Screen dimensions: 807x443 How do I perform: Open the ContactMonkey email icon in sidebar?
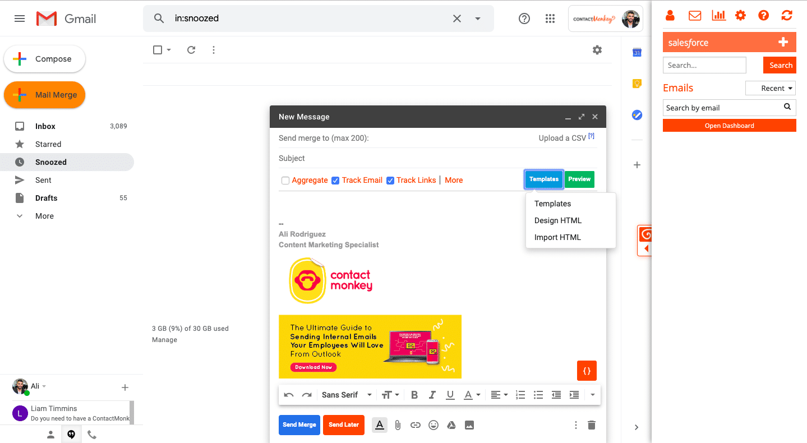click(x=694, y=15)
